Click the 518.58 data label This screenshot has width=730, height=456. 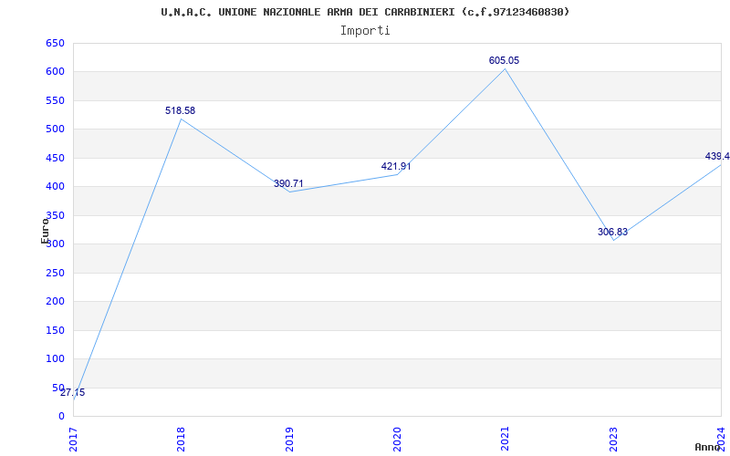coord(180,110)
